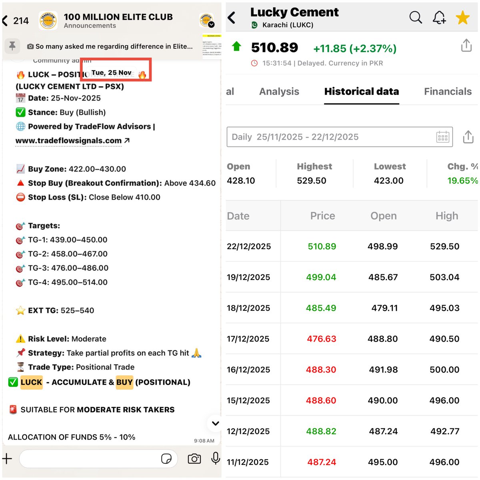Image resolution: width=480 pixels, height=480 pixels.
Task: Open 100 Million Elite Club group info title
Action: 118,17
